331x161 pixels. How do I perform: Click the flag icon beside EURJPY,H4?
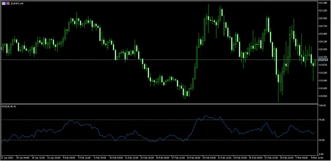pos(8,4)
